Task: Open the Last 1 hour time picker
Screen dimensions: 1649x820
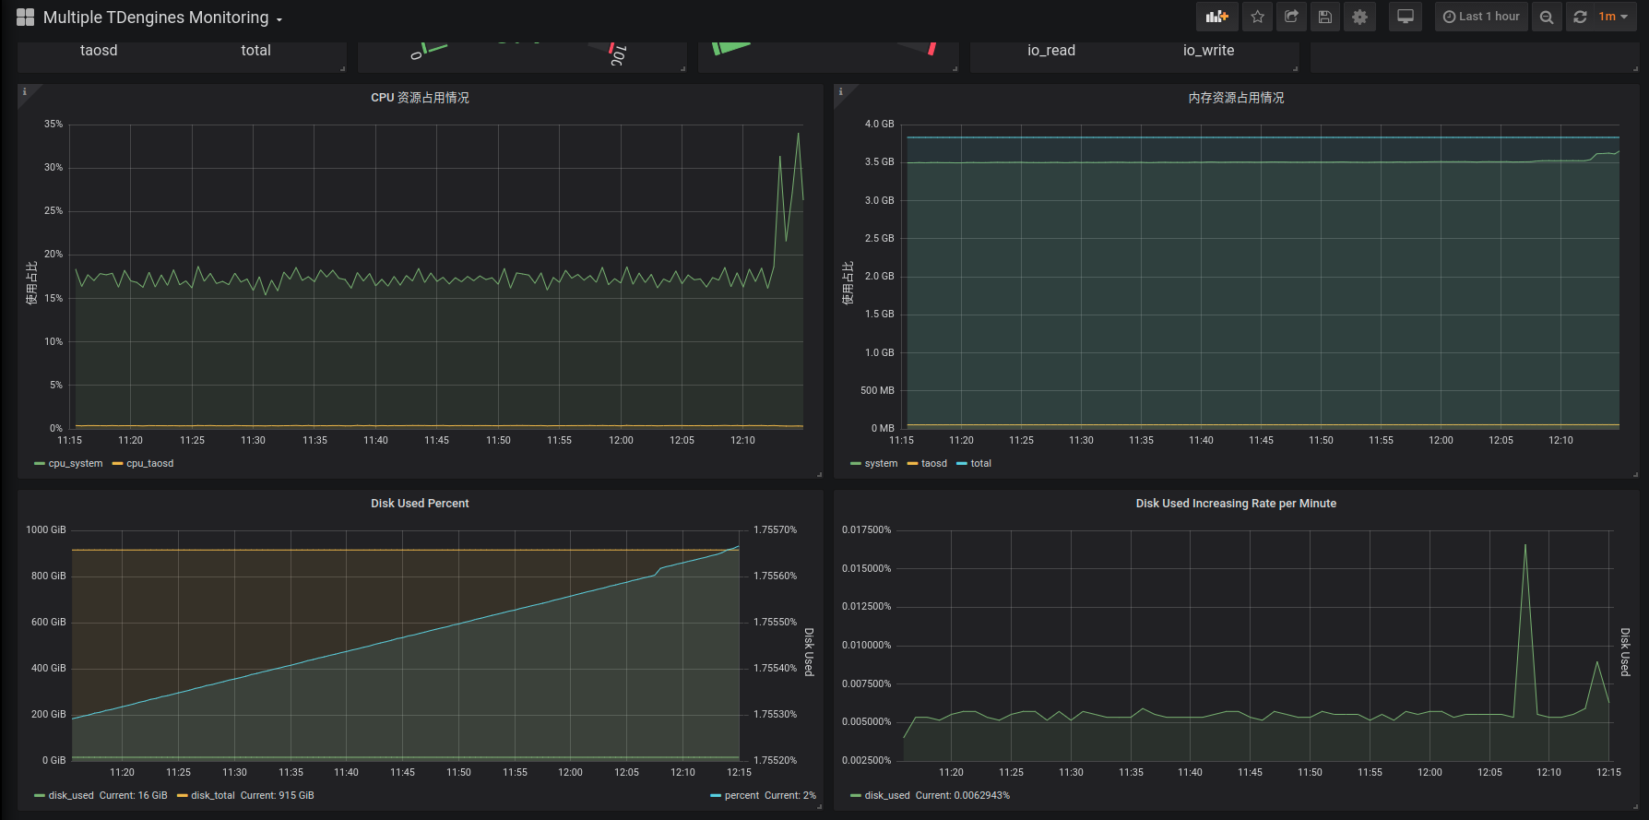Action: tap(1481, 17)
